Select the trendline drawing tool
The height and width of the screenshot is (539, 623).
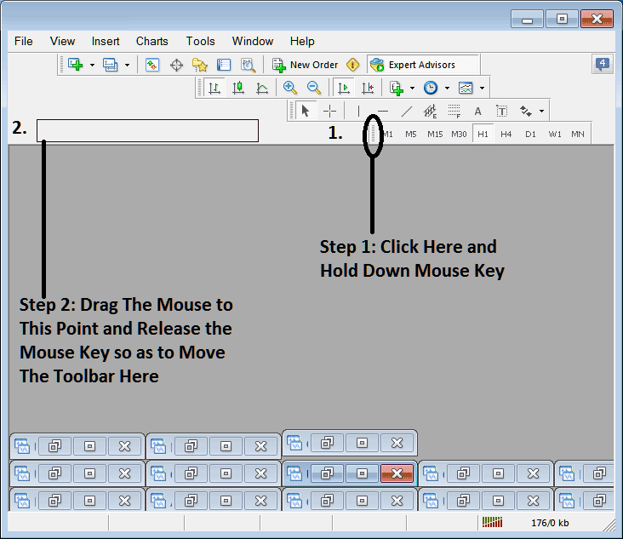pos(407,111)
